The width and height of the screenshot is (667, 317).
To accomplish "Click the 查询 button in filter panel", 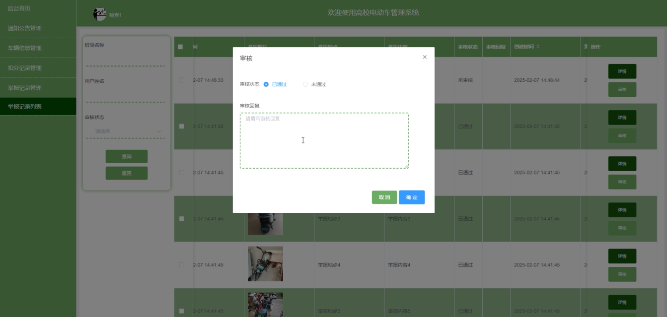I will 127,156.
